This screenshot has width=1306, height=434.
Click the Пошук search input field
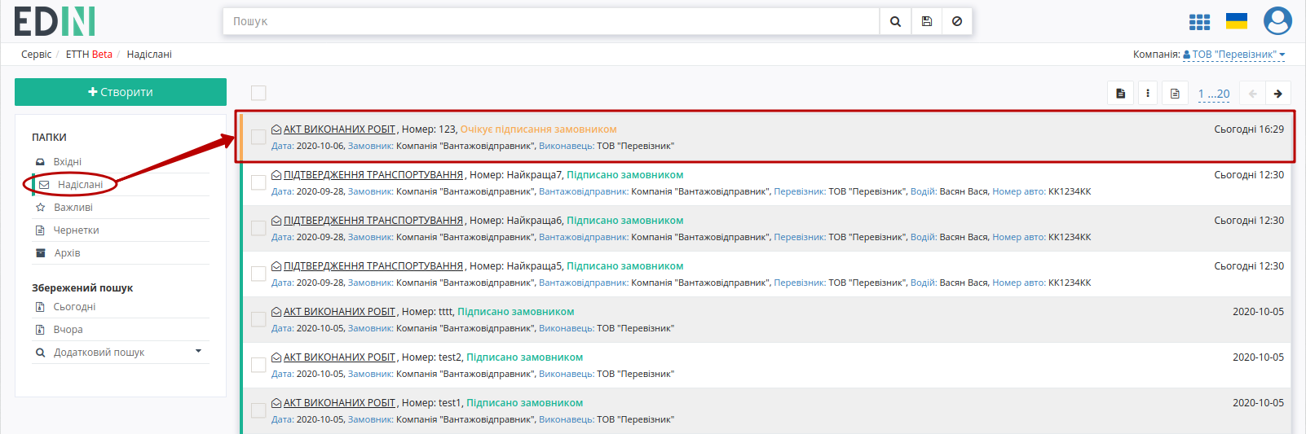[551, 21]
